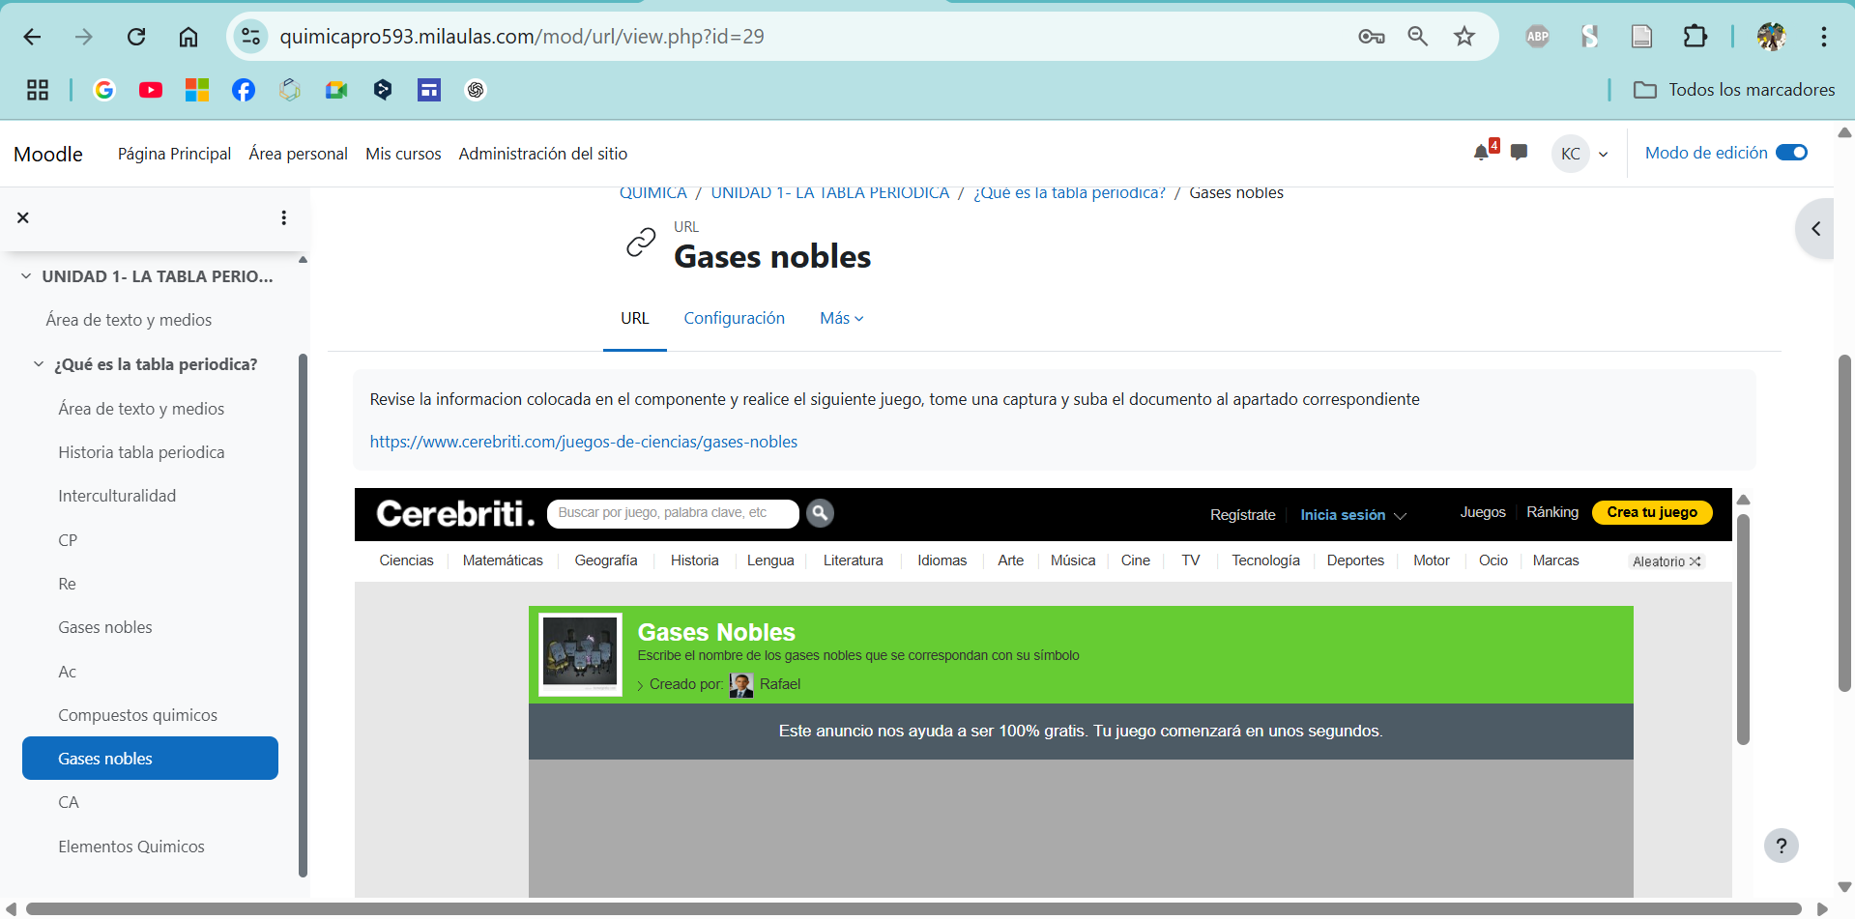1855x919 pixels.
Task: Open the Facebook bookmark
Action: (244, 90)
